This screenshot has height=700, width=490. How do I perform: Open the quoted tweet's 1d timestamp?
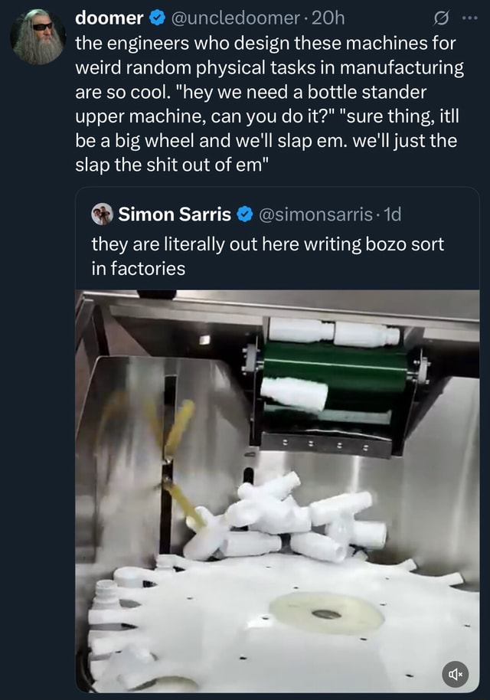pos(390,215)
